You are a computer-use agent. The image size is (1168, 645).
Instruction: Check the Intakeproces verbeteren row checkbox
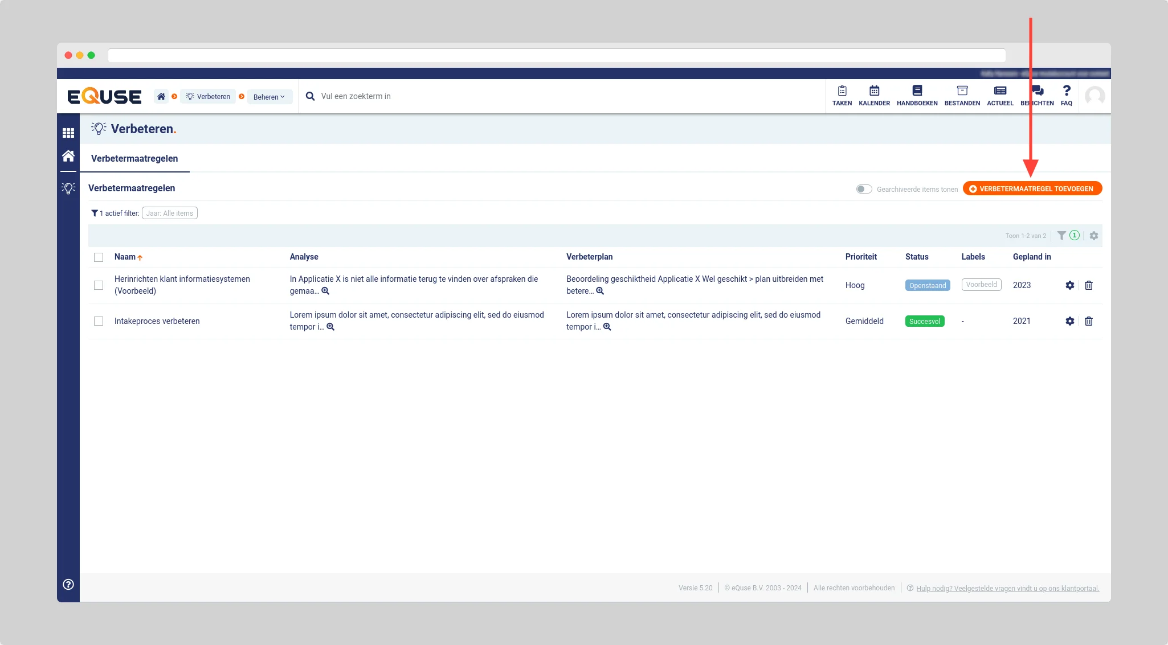click(x=99, y=321)
